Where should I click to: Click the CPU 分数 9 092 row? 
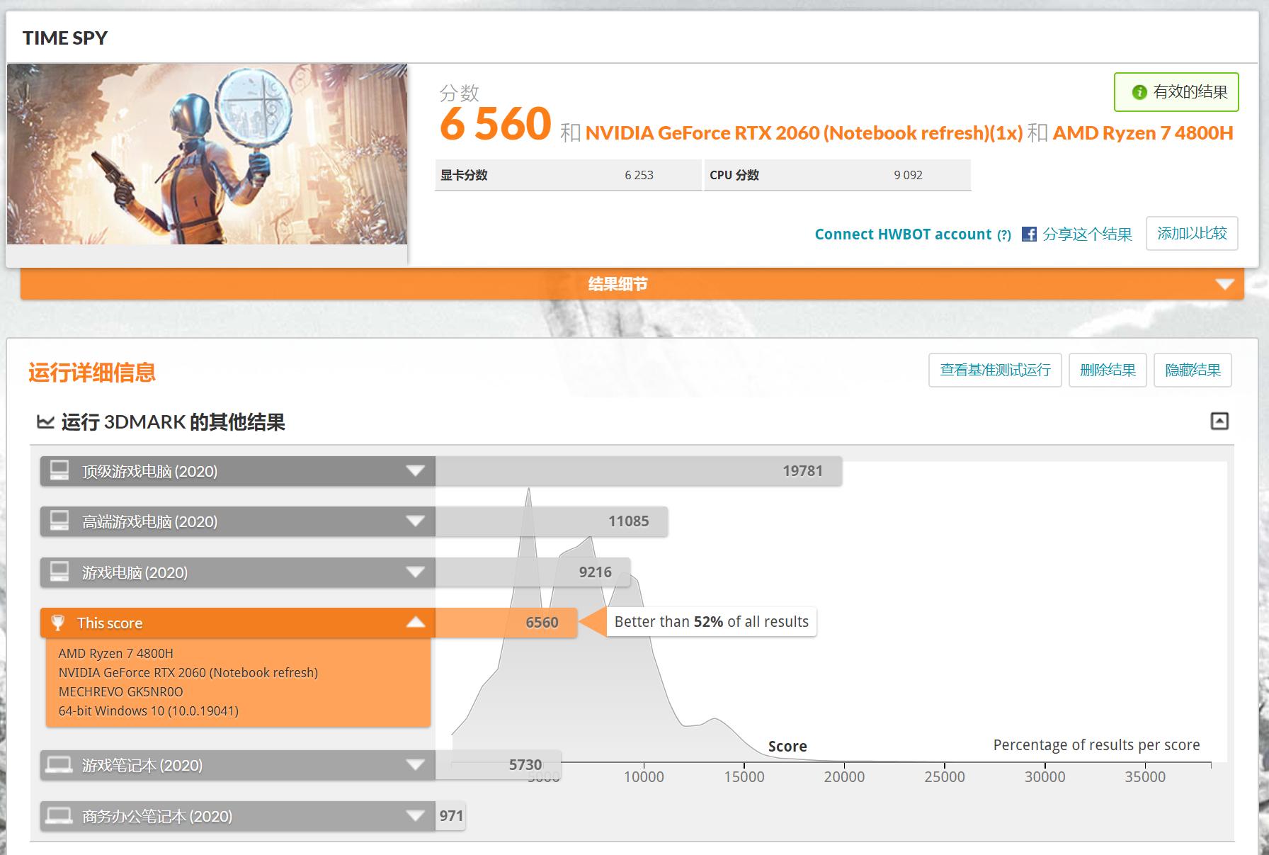tap(837, 175)
